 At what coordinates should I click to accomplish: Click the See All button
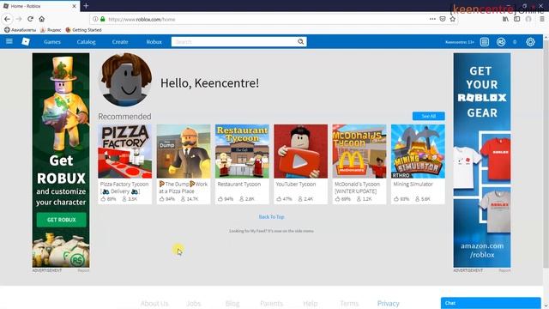pyautogui.click(x=429, y=116)
